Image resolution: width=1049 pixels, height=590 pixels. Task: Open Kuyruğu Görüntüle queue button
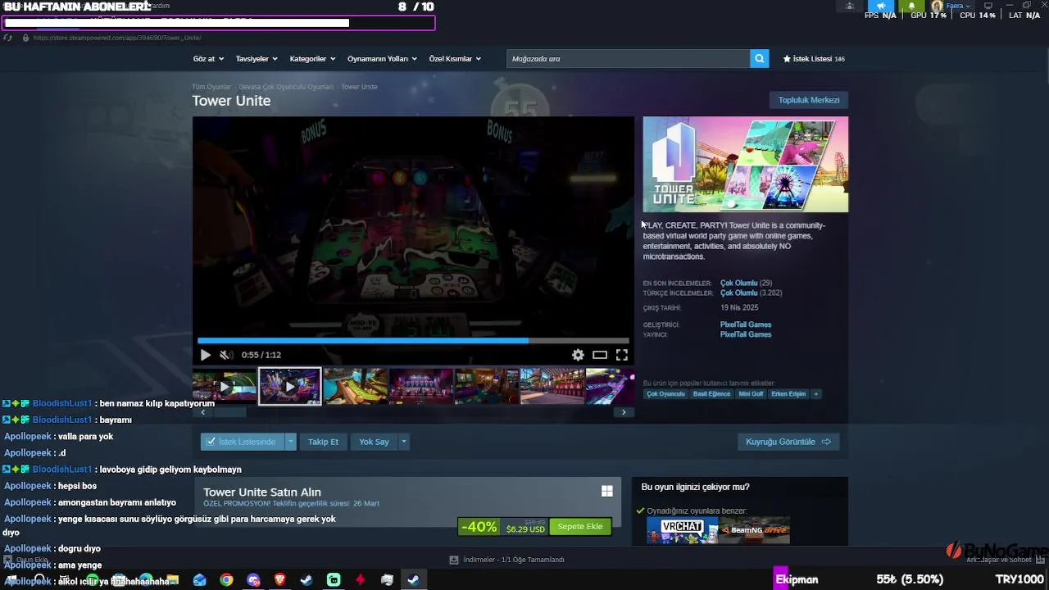point(788,442)
